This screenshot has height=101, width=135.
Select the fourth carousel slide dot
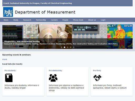(x=70, y=47)
